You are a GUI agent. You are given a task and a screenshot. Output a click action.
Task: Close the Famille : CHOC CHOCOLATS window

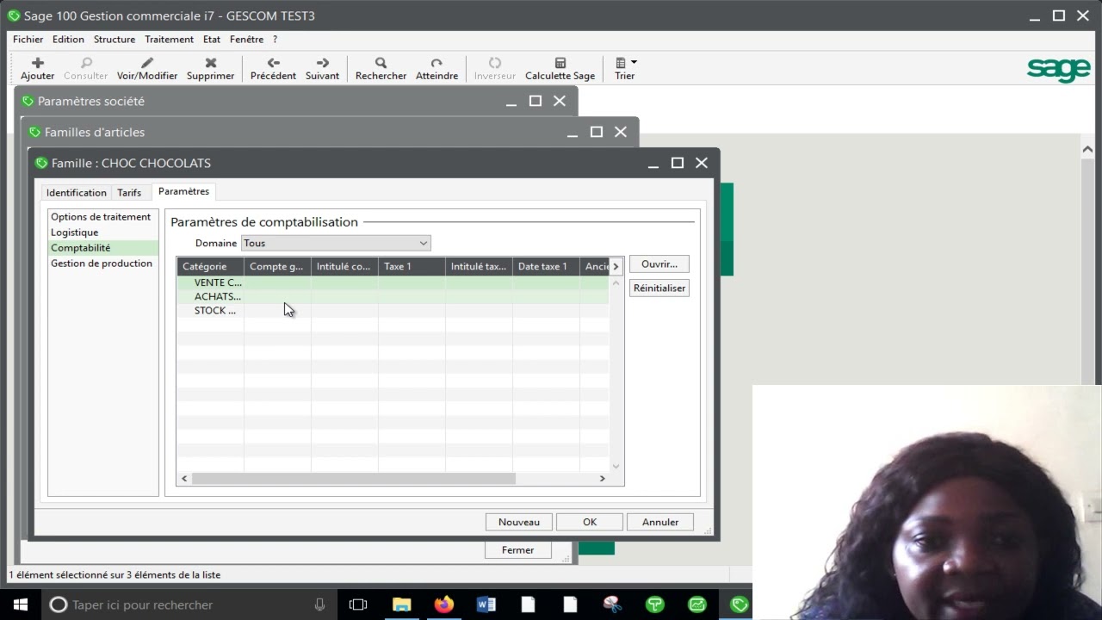click(x=702, y=163)
